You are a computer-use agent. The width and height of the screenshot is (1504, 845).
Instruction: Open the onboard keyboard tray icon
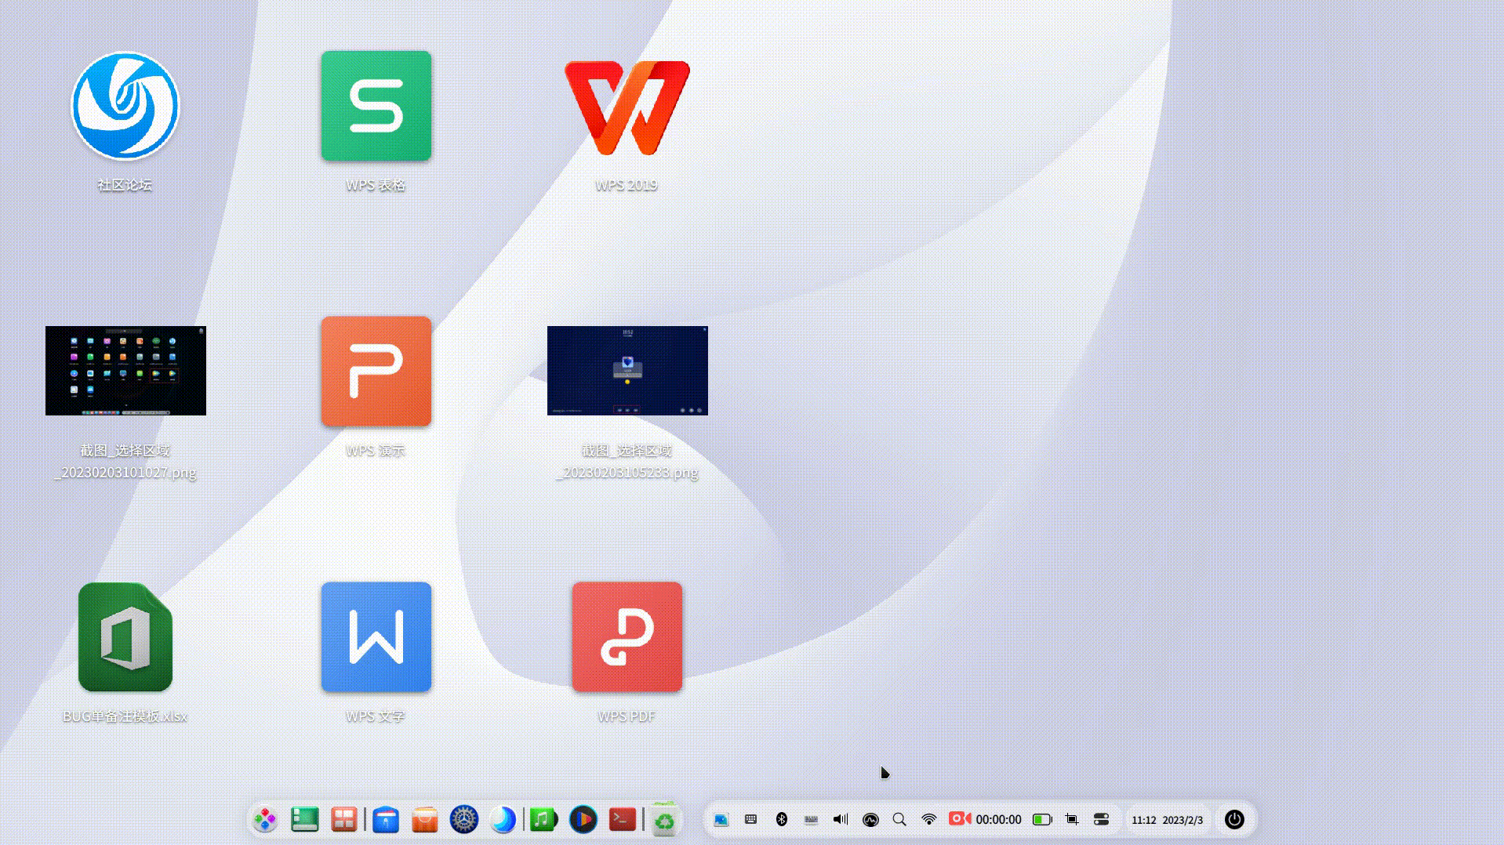(750, 819)
